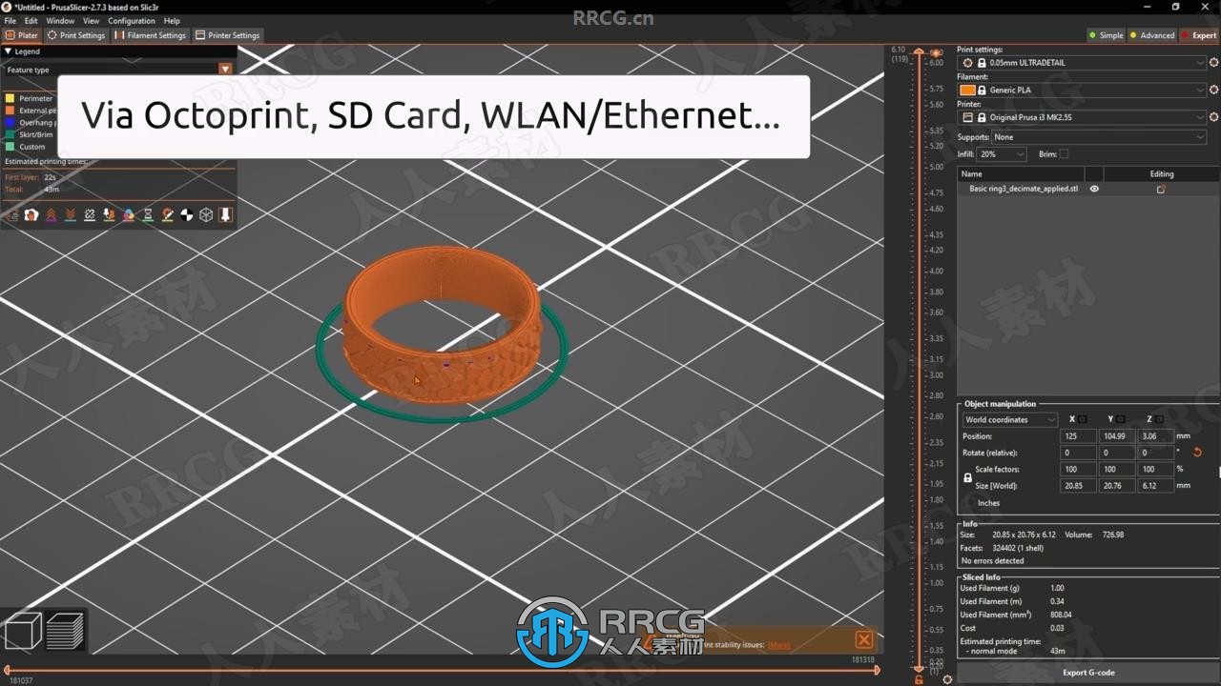1221x686 pixels.
Task: Open the Help menu
Action: point(172,21)
